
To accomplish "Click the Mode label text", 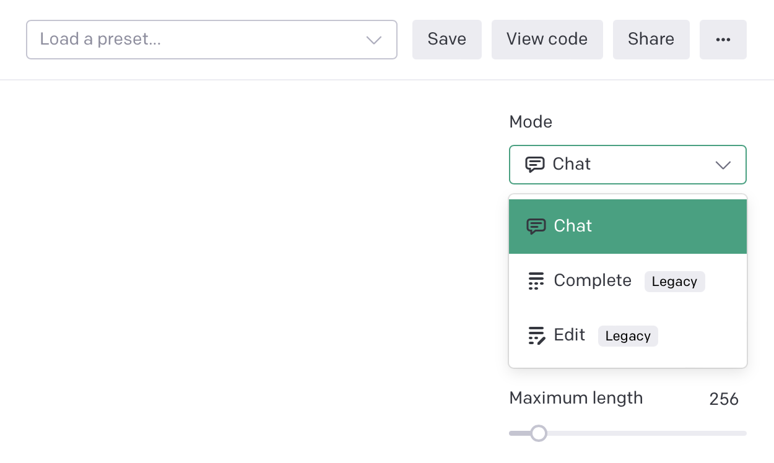I will [x=531, y=122].
